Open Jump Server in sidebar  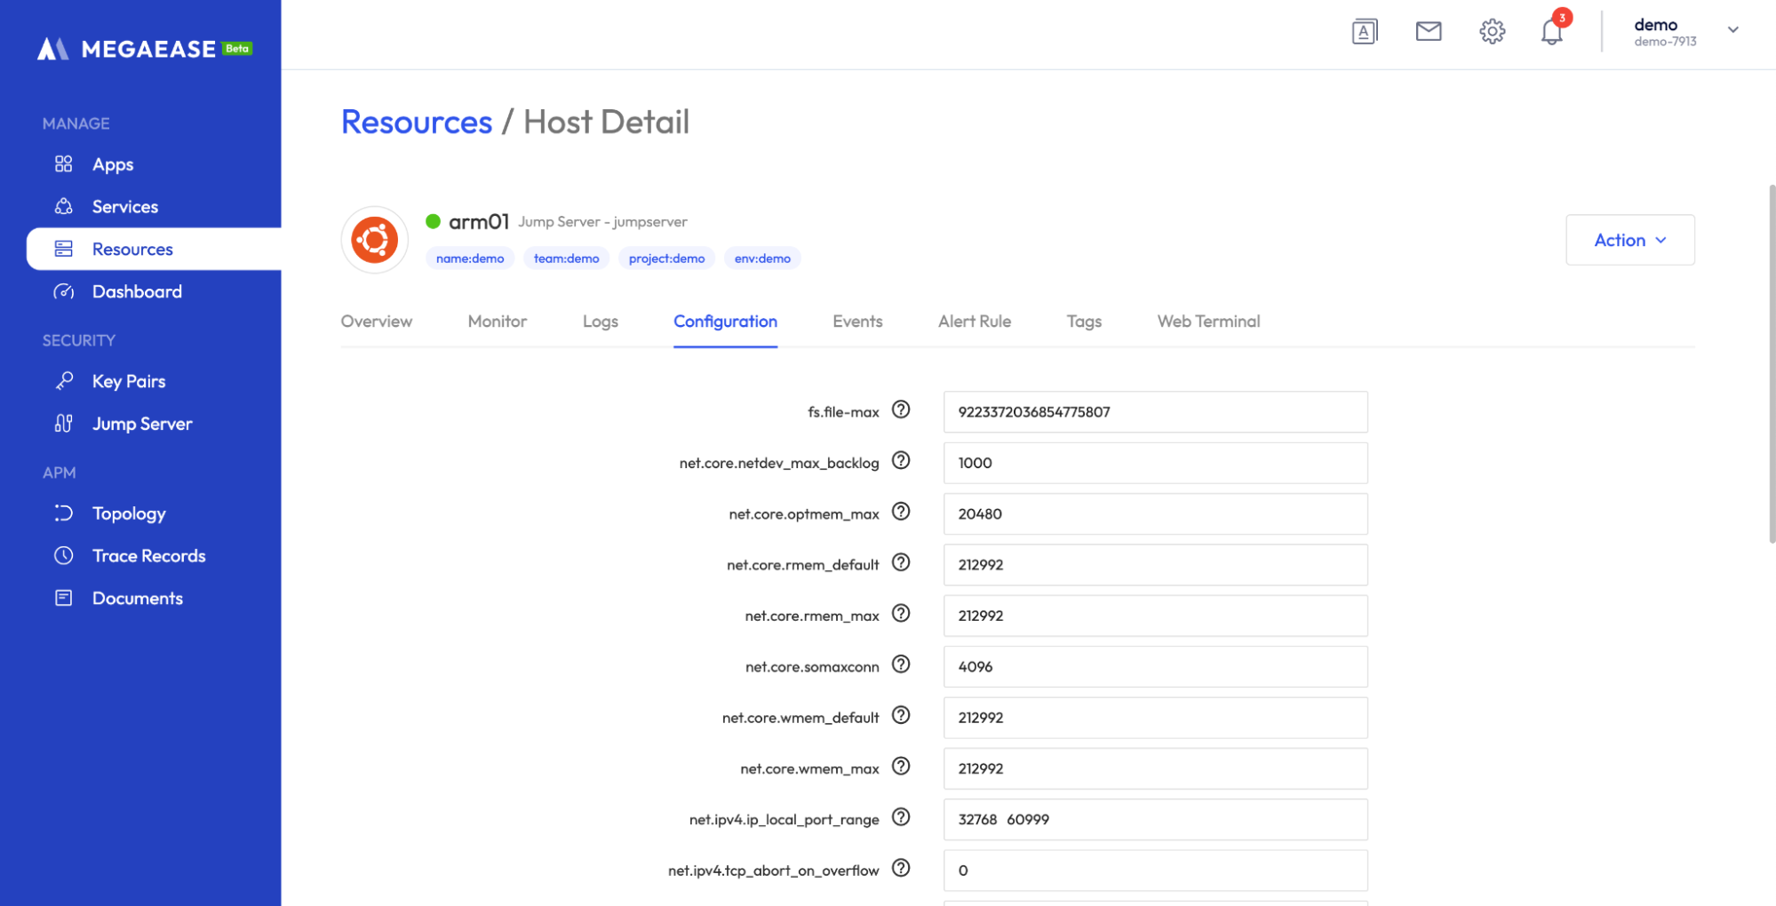click(142, 424)
